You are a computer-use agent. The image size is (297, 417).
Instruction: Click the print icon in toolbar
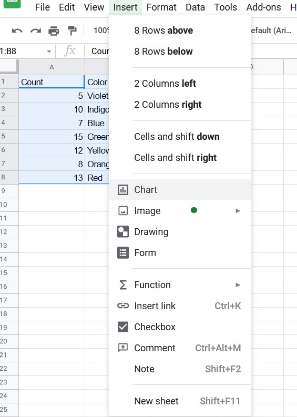coord(54,31)
